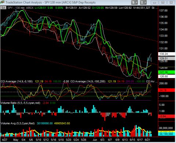Click the 6/9 date on time axis
176x143 pixels.
(x=117, y=140)
